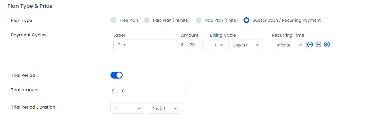Open Trial Period Duration number dropdown
This screenshot has height=119, width=374.
[128, 108]
